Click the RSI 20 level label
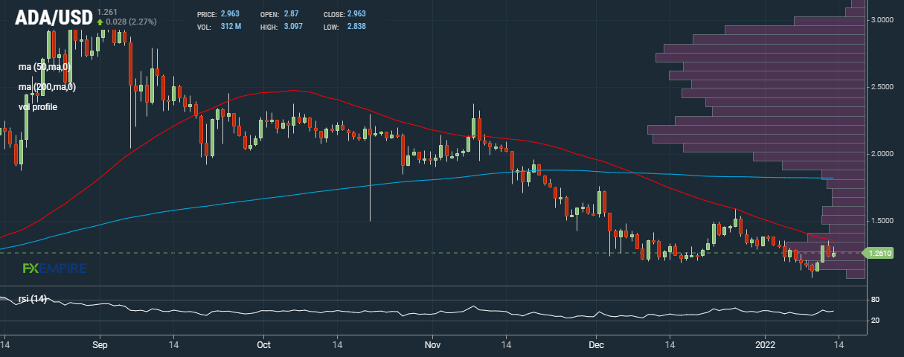 point(875,321)
